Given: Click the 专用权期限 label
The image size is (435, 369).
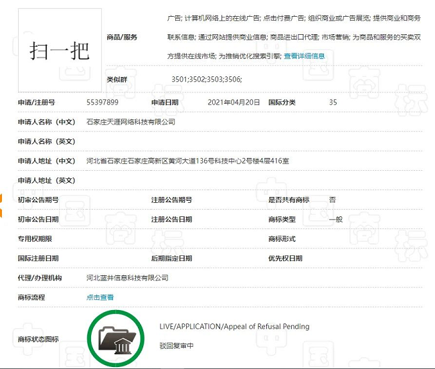Looking at the screenshot, I should coord(35,239).
